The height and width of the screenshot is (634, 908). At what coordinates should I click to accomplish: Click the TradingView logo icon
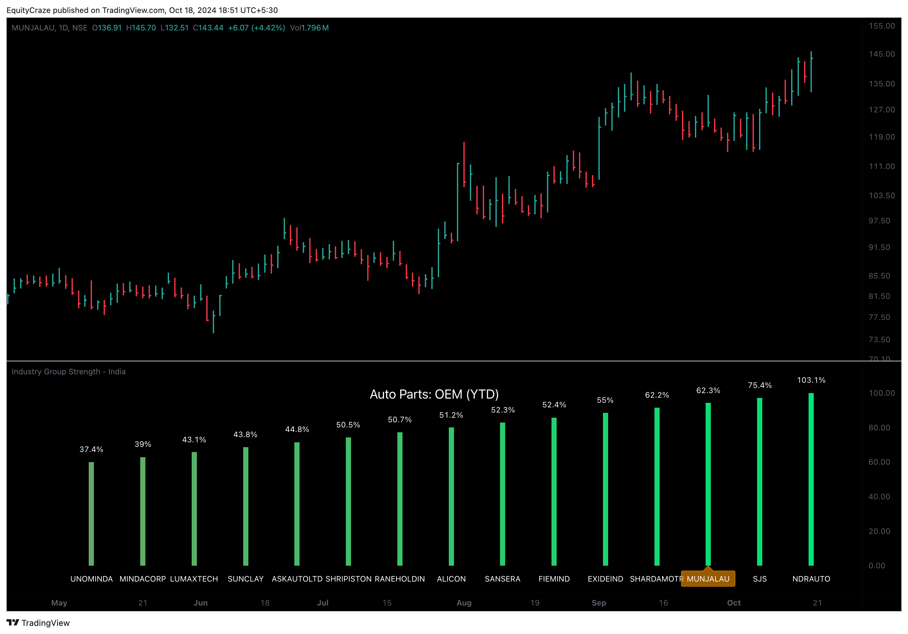coord(13,623)
